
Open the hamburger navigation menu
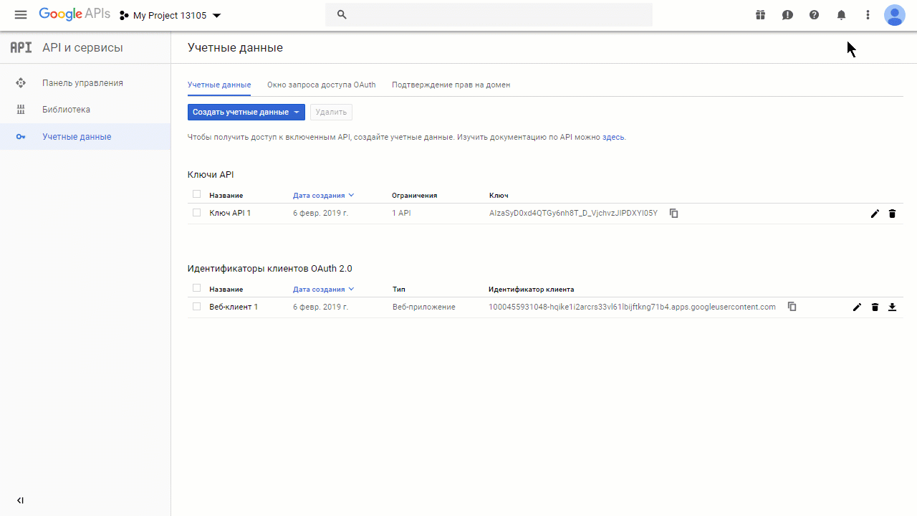coord(21,15)
